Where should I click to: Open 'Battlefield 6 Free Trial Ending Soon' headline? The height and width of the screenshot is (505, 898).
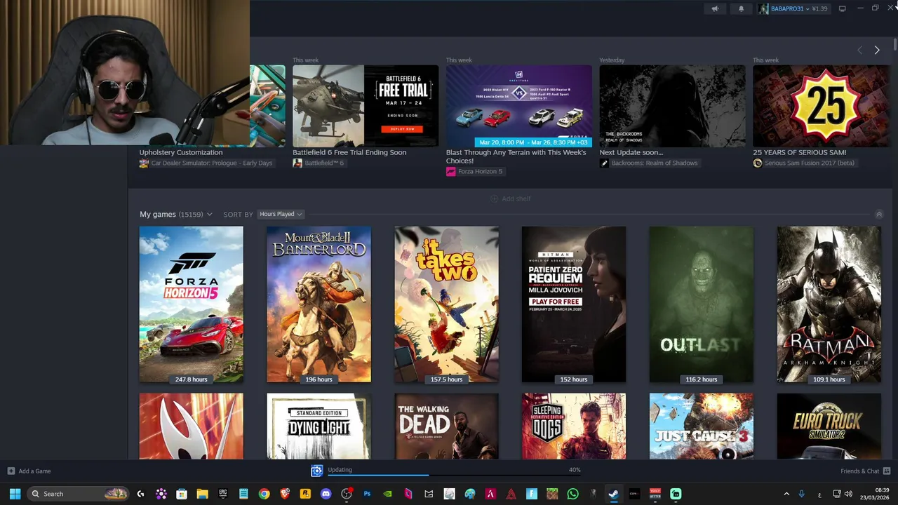pyautogui.click(x=349, y=152)
